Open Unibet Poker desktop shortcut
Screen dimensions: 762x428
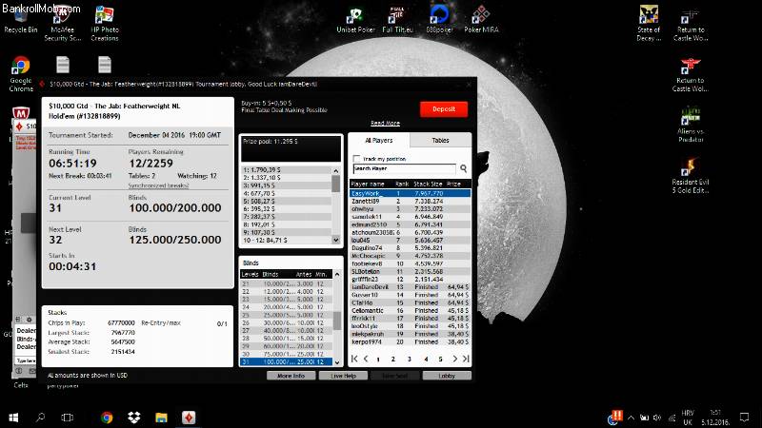click(355, 20)
